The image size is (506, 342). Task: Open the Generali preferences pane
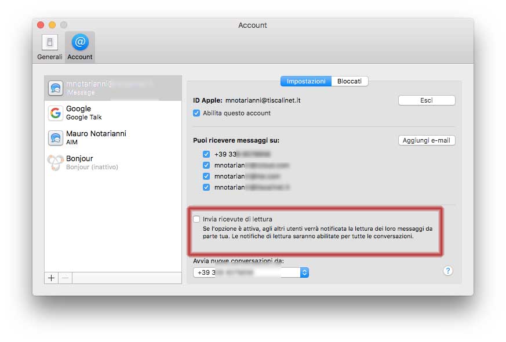(49, 47)
